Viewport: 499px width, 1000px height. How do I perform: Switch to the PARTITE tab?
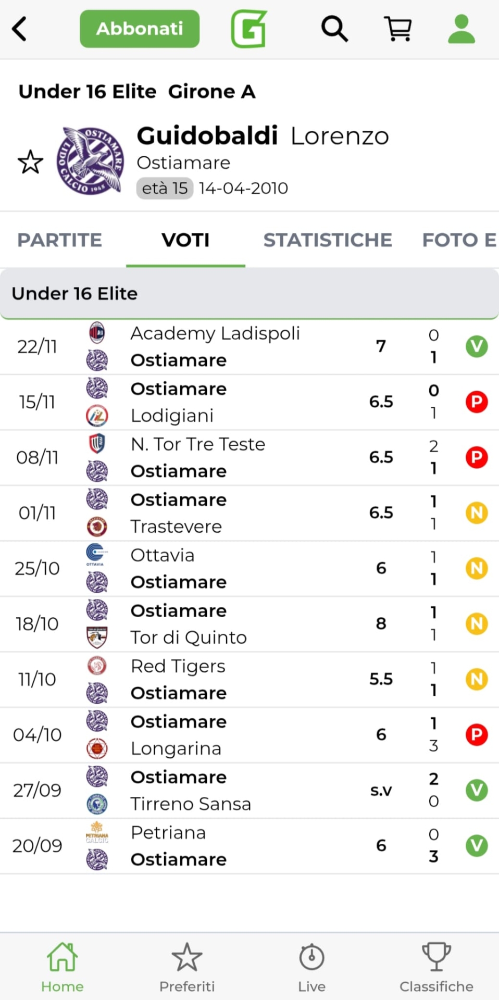click(60, 240)
